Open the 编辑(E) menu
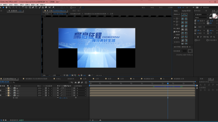This screenshot has width=218, height=122. pos(5,4)
